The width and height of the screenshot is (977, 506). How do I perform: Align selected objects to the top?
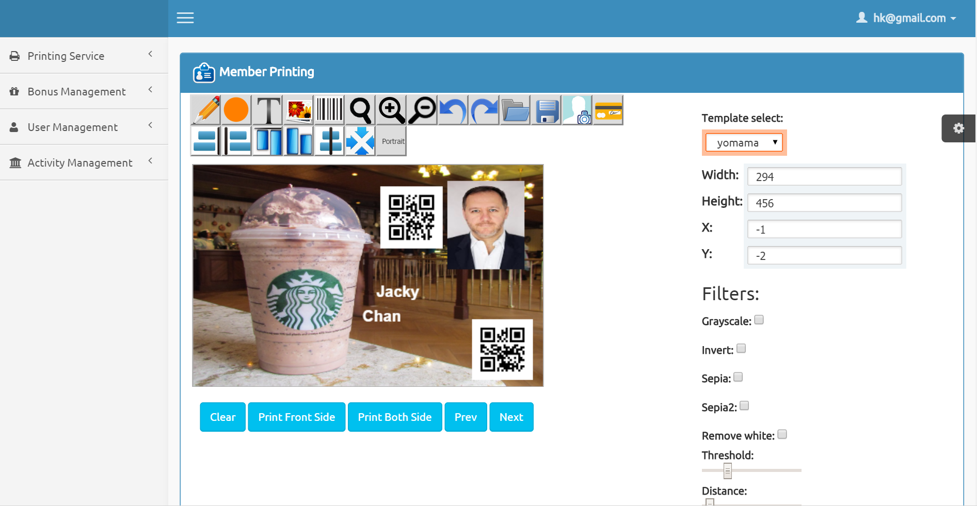[x=267, y=141]
